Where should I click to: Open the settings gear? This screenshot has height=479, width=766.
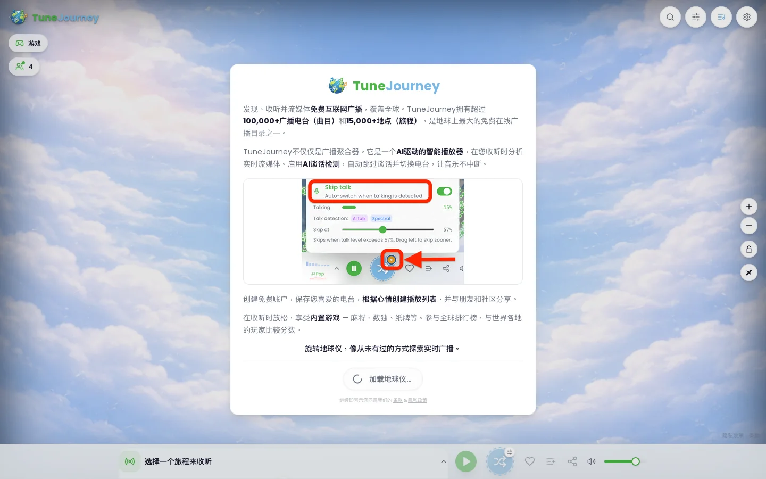[747, 17]
